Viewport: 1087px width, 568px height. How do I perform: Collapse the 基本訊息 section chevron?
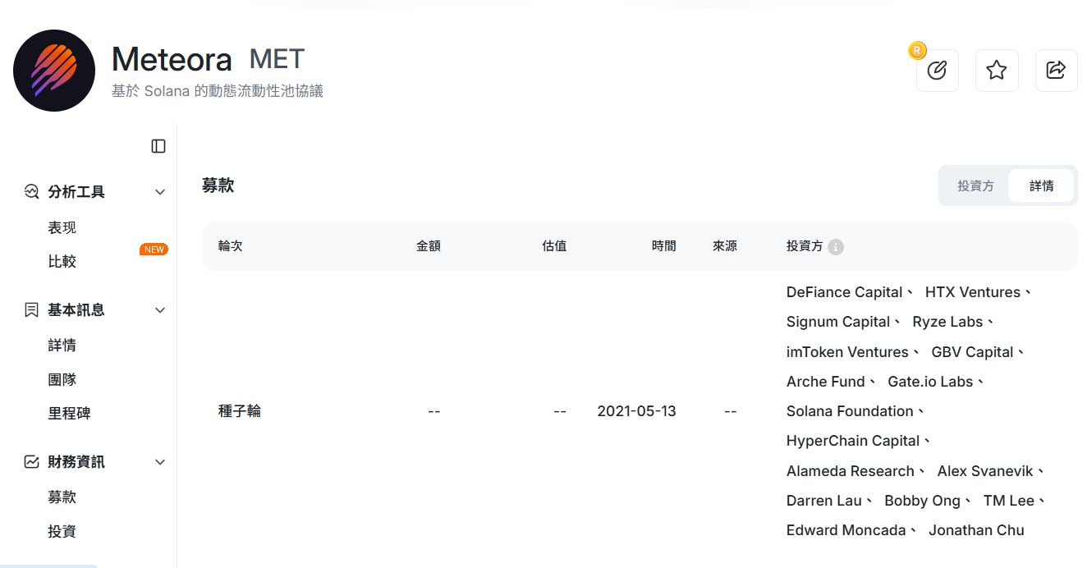click(160, 309)
